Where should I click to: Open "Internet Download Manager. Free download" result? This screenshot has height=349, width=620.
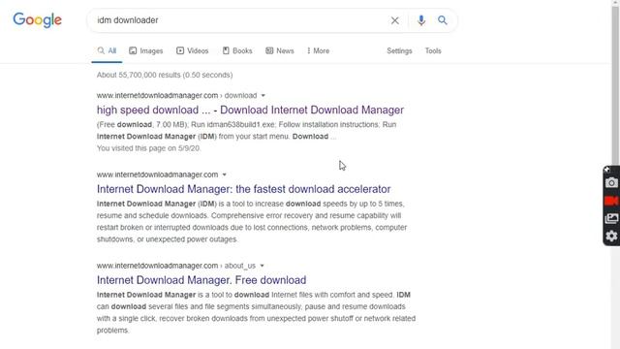pos(201,280)
